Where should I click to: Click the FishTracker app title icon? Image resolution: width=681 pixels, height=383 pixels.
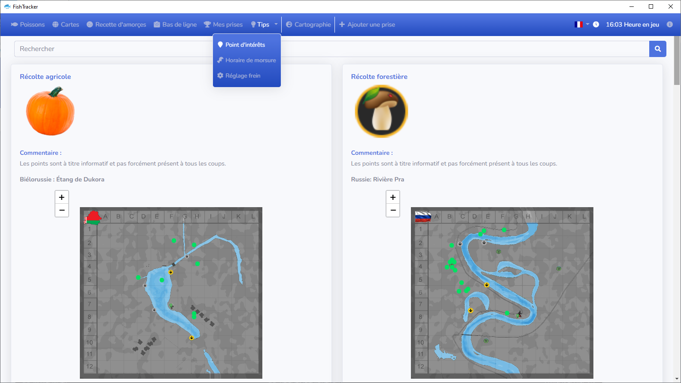[x=7, y=6]
